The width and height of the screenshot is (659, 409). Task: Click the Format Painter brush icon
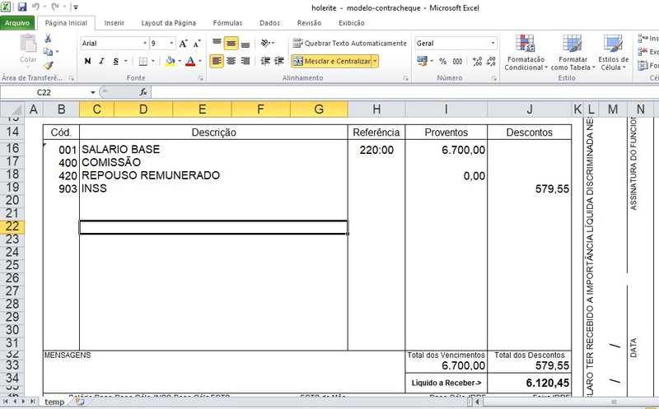pyautogui.click(x=49, y=65)
